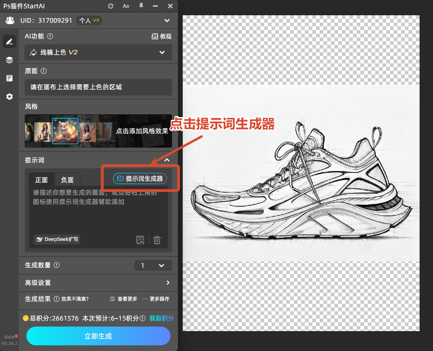Click 点击添加风格效果 to add style
Image resolution: width=433 pixels, height=351 pixels.
[x=142, y=131]
